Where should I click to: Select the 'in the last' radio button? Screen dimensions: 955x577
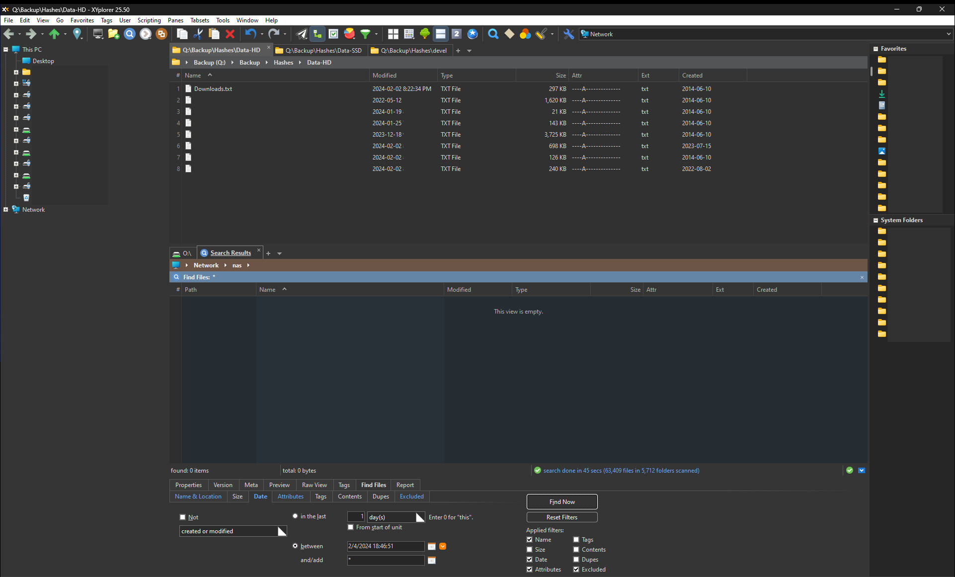tap(295, 516)
